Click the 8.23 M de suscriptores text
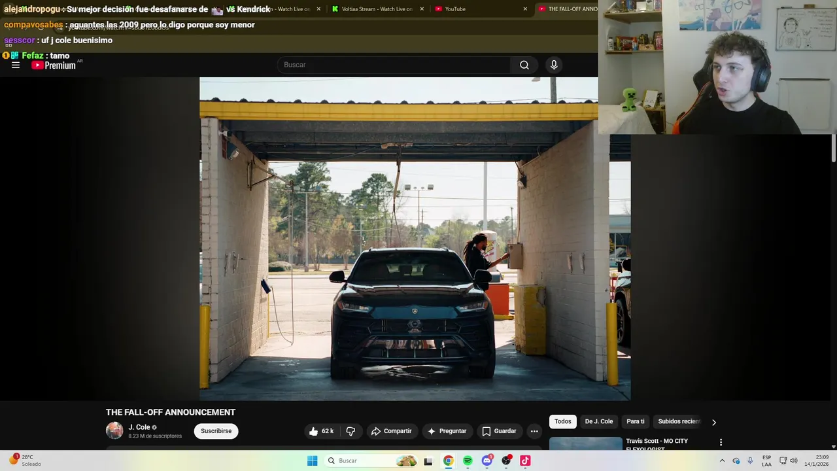The width and height of the screenshot is (837, 471). pos(155,436)
